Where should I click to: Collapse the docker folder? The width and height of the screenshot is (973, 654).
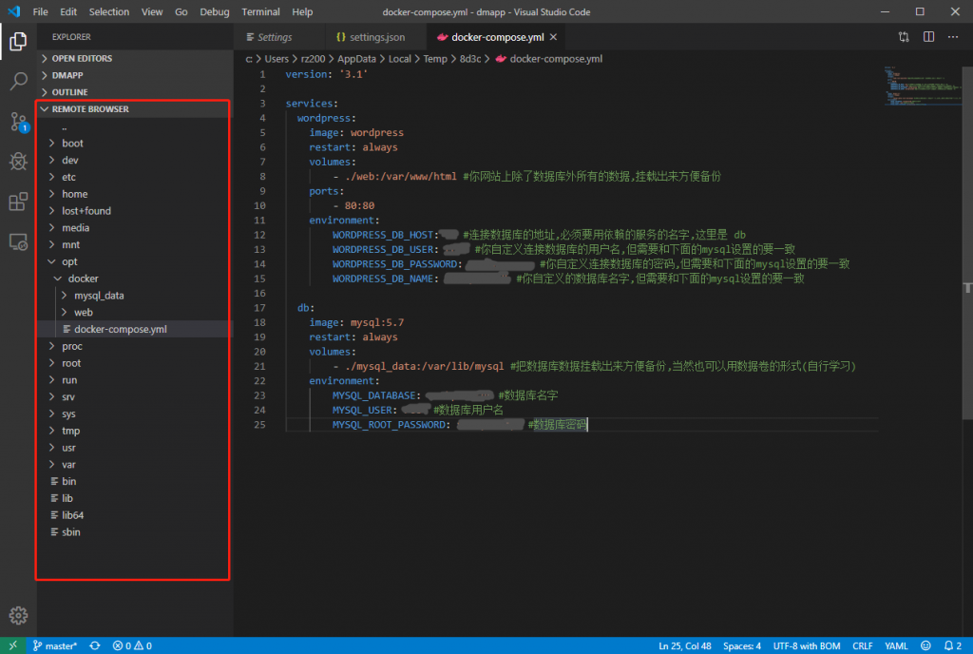click(x=58, y=279)
